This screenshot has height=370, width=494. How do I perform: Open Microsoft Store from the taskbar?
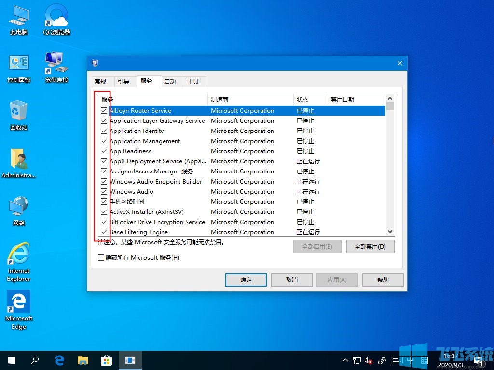106,360
